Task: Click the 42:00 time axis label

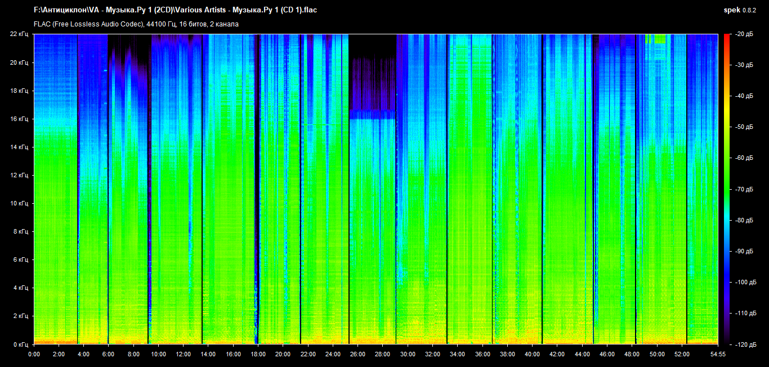Action: click(x=557, y=354)
